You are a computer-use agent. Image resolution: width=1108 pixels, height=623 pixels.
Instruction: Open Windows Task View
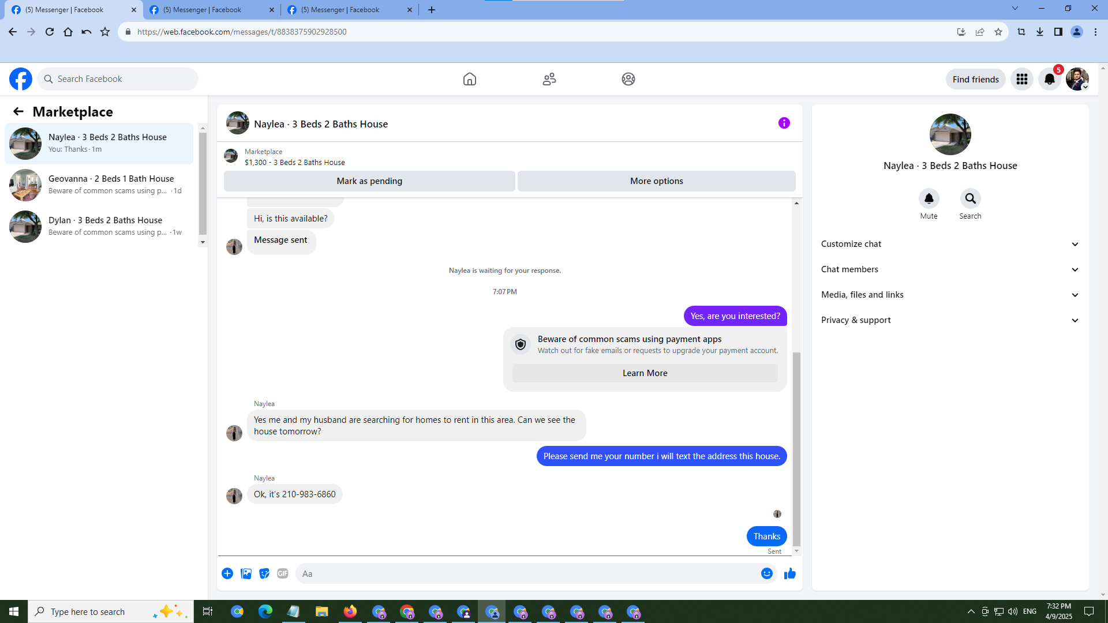208,611
